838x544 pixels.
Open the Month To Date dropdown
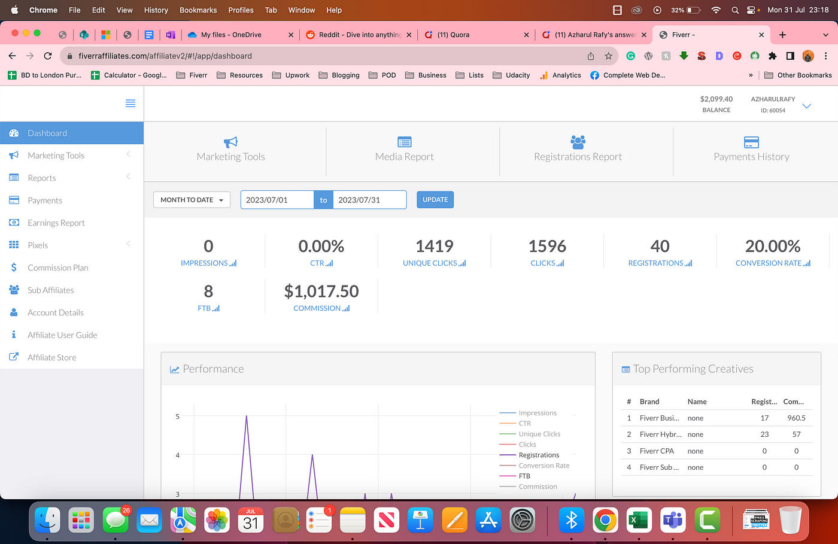(192, 200)
